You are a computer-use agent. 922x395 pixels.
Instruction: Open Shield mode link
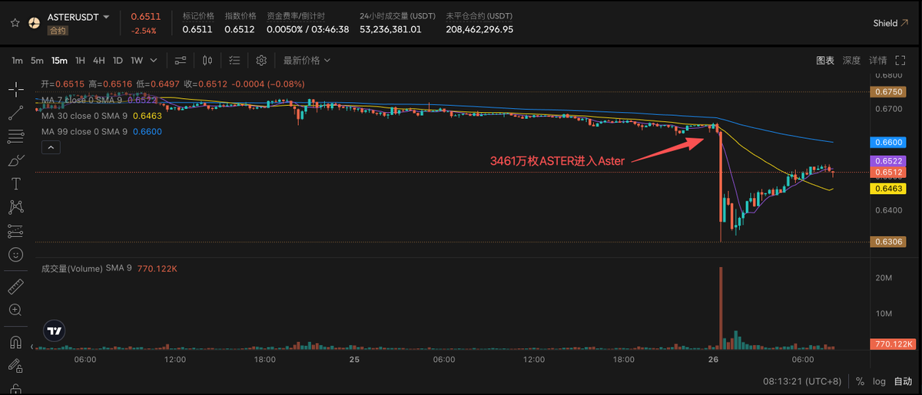coord(890,23)
